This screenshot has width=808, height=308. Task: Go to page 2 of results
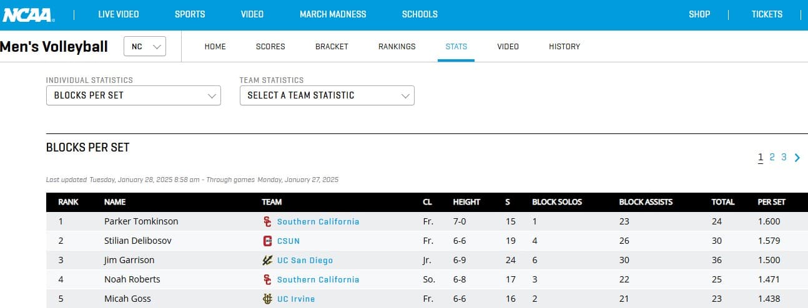pos(772,158)
